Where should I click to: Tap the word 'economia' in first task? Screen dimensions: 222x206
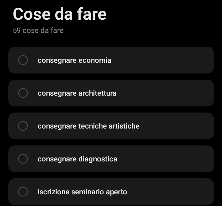(x=95, y=61)
